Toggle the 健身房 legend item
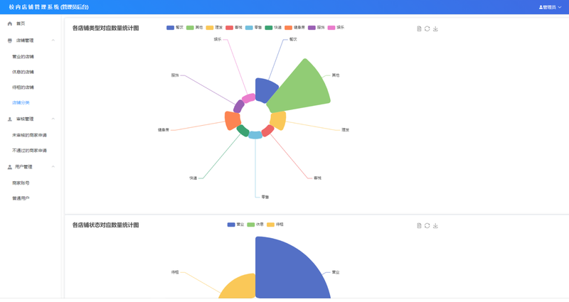 (x=294, y=28)
